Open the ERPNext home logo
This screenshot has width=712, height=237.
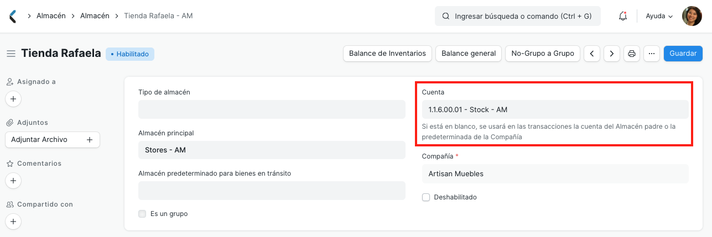pyautogui.click(x=13, y=16)
